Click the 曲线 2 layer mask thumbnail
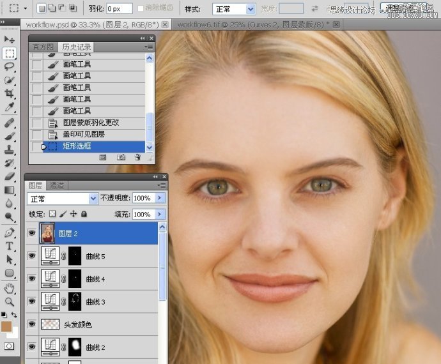This screenshot has height=364, width=441. point(75,347)
